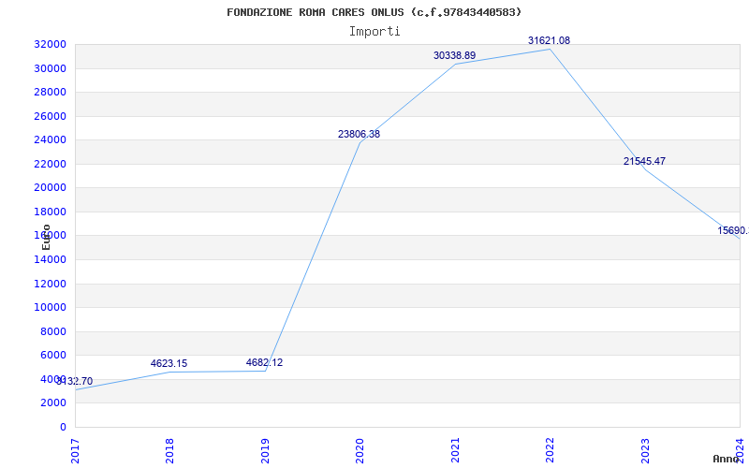This screenshot has width=749, height=468.
Task: Click x-axis year 2023
Action: point(645,450)
